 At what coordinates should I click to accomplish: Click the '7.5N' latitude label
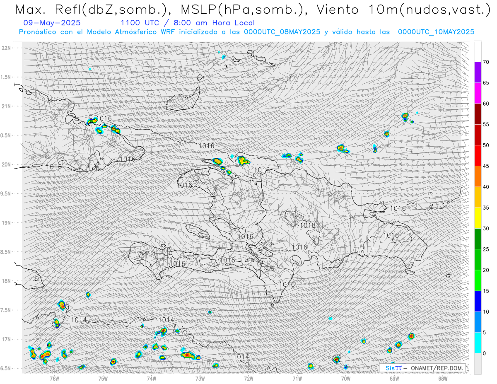pos(5,310)
